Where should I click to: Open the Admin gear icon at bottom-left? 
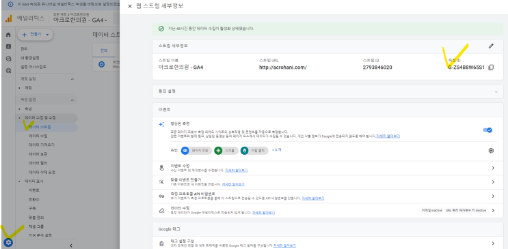coord(8,242)
